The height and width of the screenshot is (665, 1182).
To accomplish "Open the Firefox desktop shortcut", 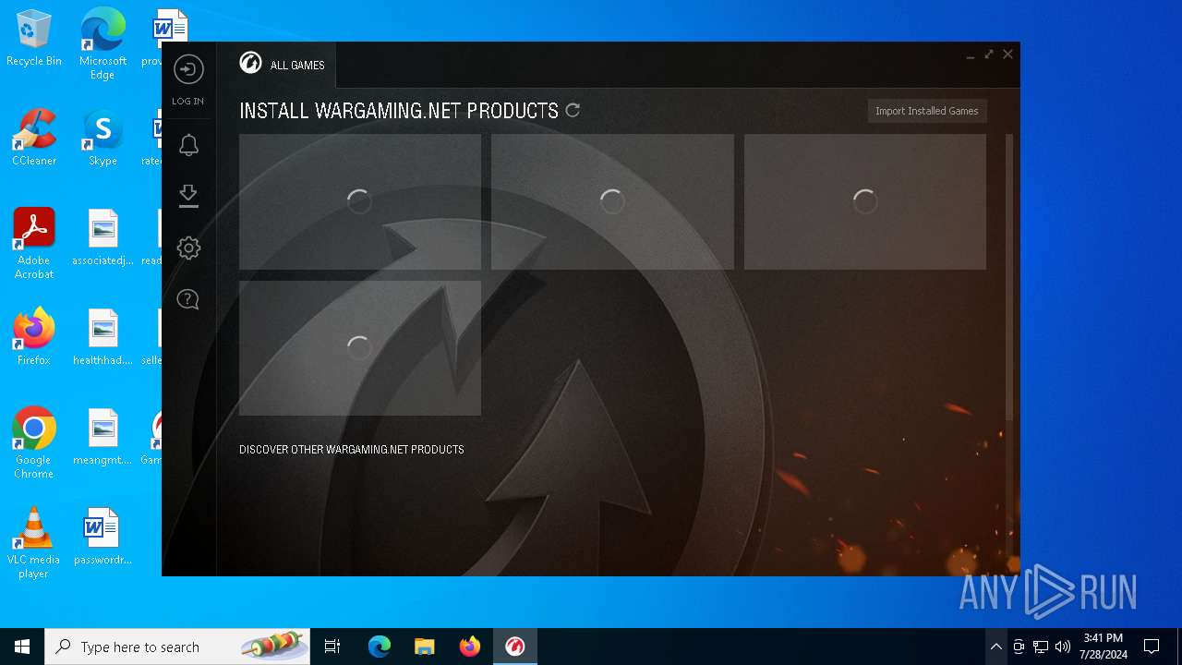I will point(34,337).
